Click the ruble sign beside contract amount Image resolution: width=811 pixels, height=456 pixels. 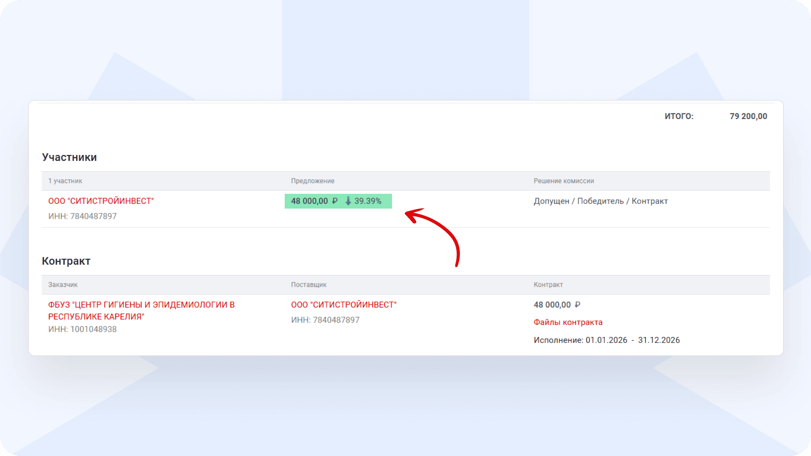click(577, 305)
